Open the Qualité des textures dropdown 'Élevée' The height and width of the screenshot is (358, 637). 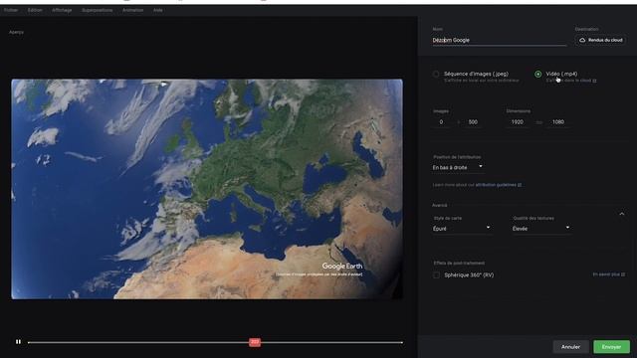(541, 229)
